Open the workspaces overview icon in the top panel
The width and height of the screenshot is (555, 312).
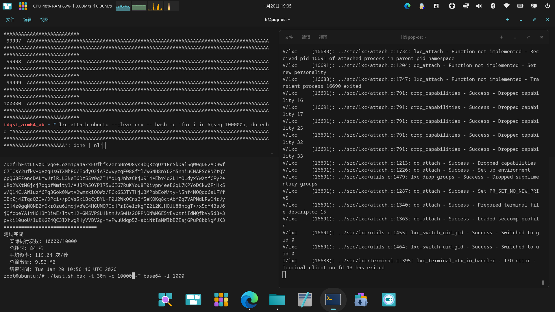[x=7, y=6]
